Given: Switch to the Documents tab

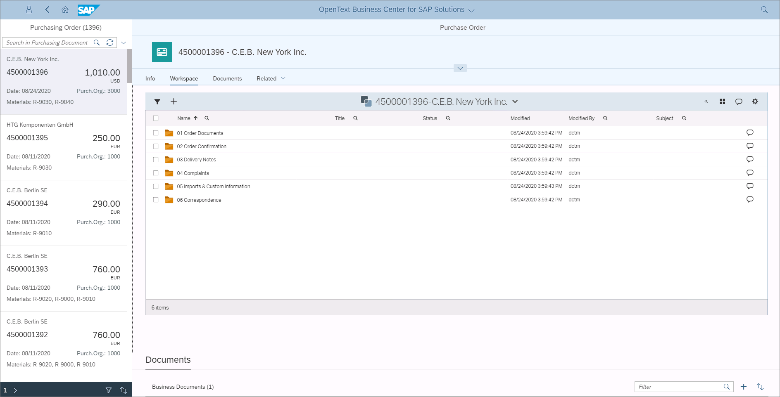Looking at the screenshot, I should tap(227, 78).
